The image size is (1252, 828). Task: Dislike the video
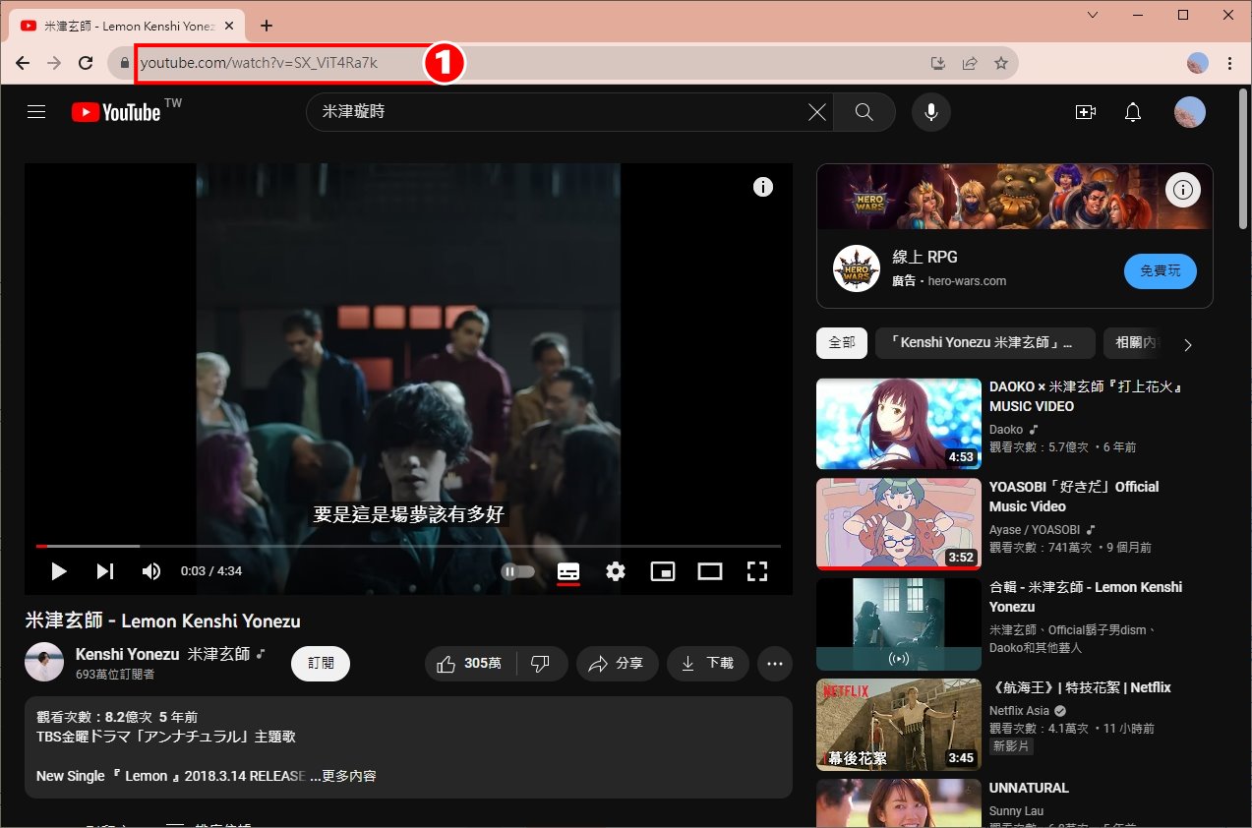click(541, 664)
